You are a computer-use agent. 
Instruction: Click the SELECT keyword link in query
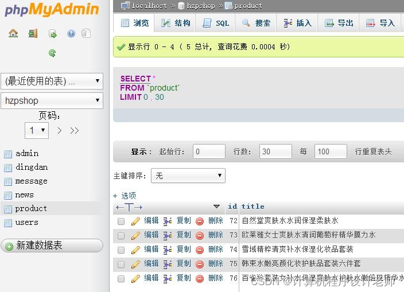click(x=135, y=79)
